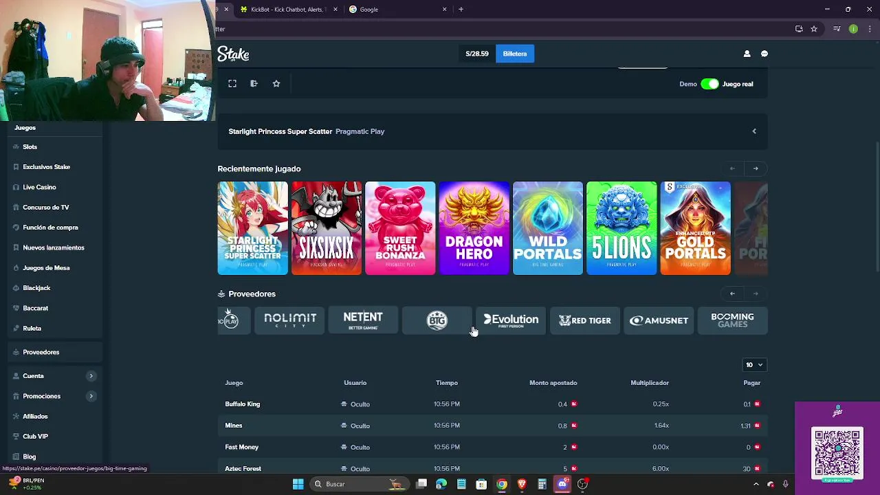This screenshot has height=495, width=880.
Task: Go to next recently played games
Action: pyautogui.click(x=756, y=168)
